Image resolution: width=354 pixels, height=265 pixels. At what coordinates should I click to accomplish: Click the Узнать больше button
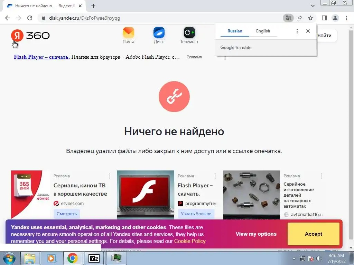196,214
